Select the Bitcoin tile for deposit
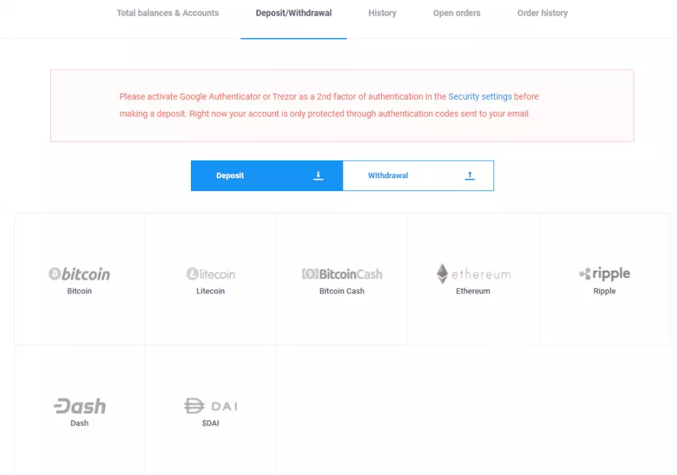 79,278
